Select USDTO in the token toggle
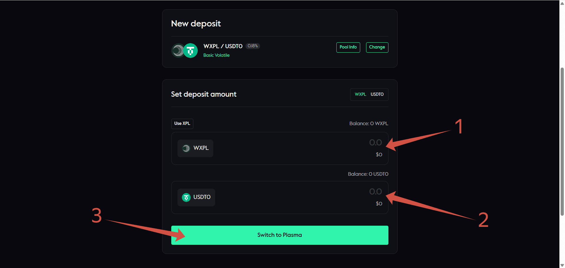 click(x=377, y=94)
